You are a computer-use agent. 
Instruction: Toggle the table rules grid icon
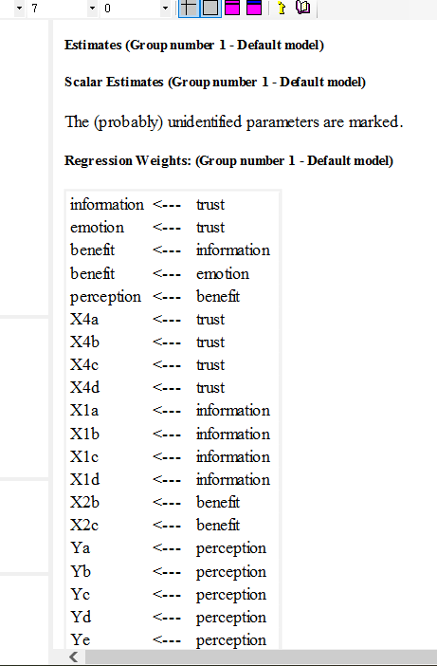(189, 8)
